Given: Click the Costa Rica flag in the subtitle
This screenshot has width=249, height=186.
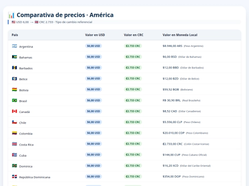Looking at the screenshot, I should (x=36, y=22).
